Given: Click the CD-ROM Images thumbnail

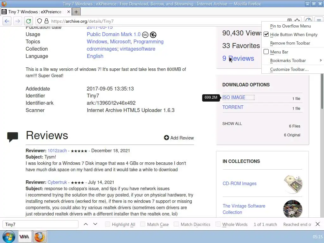Looking at the screenshot, I should (293, 184).
